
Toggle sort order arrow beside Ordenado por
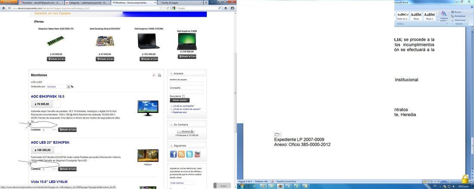point(72,86)
